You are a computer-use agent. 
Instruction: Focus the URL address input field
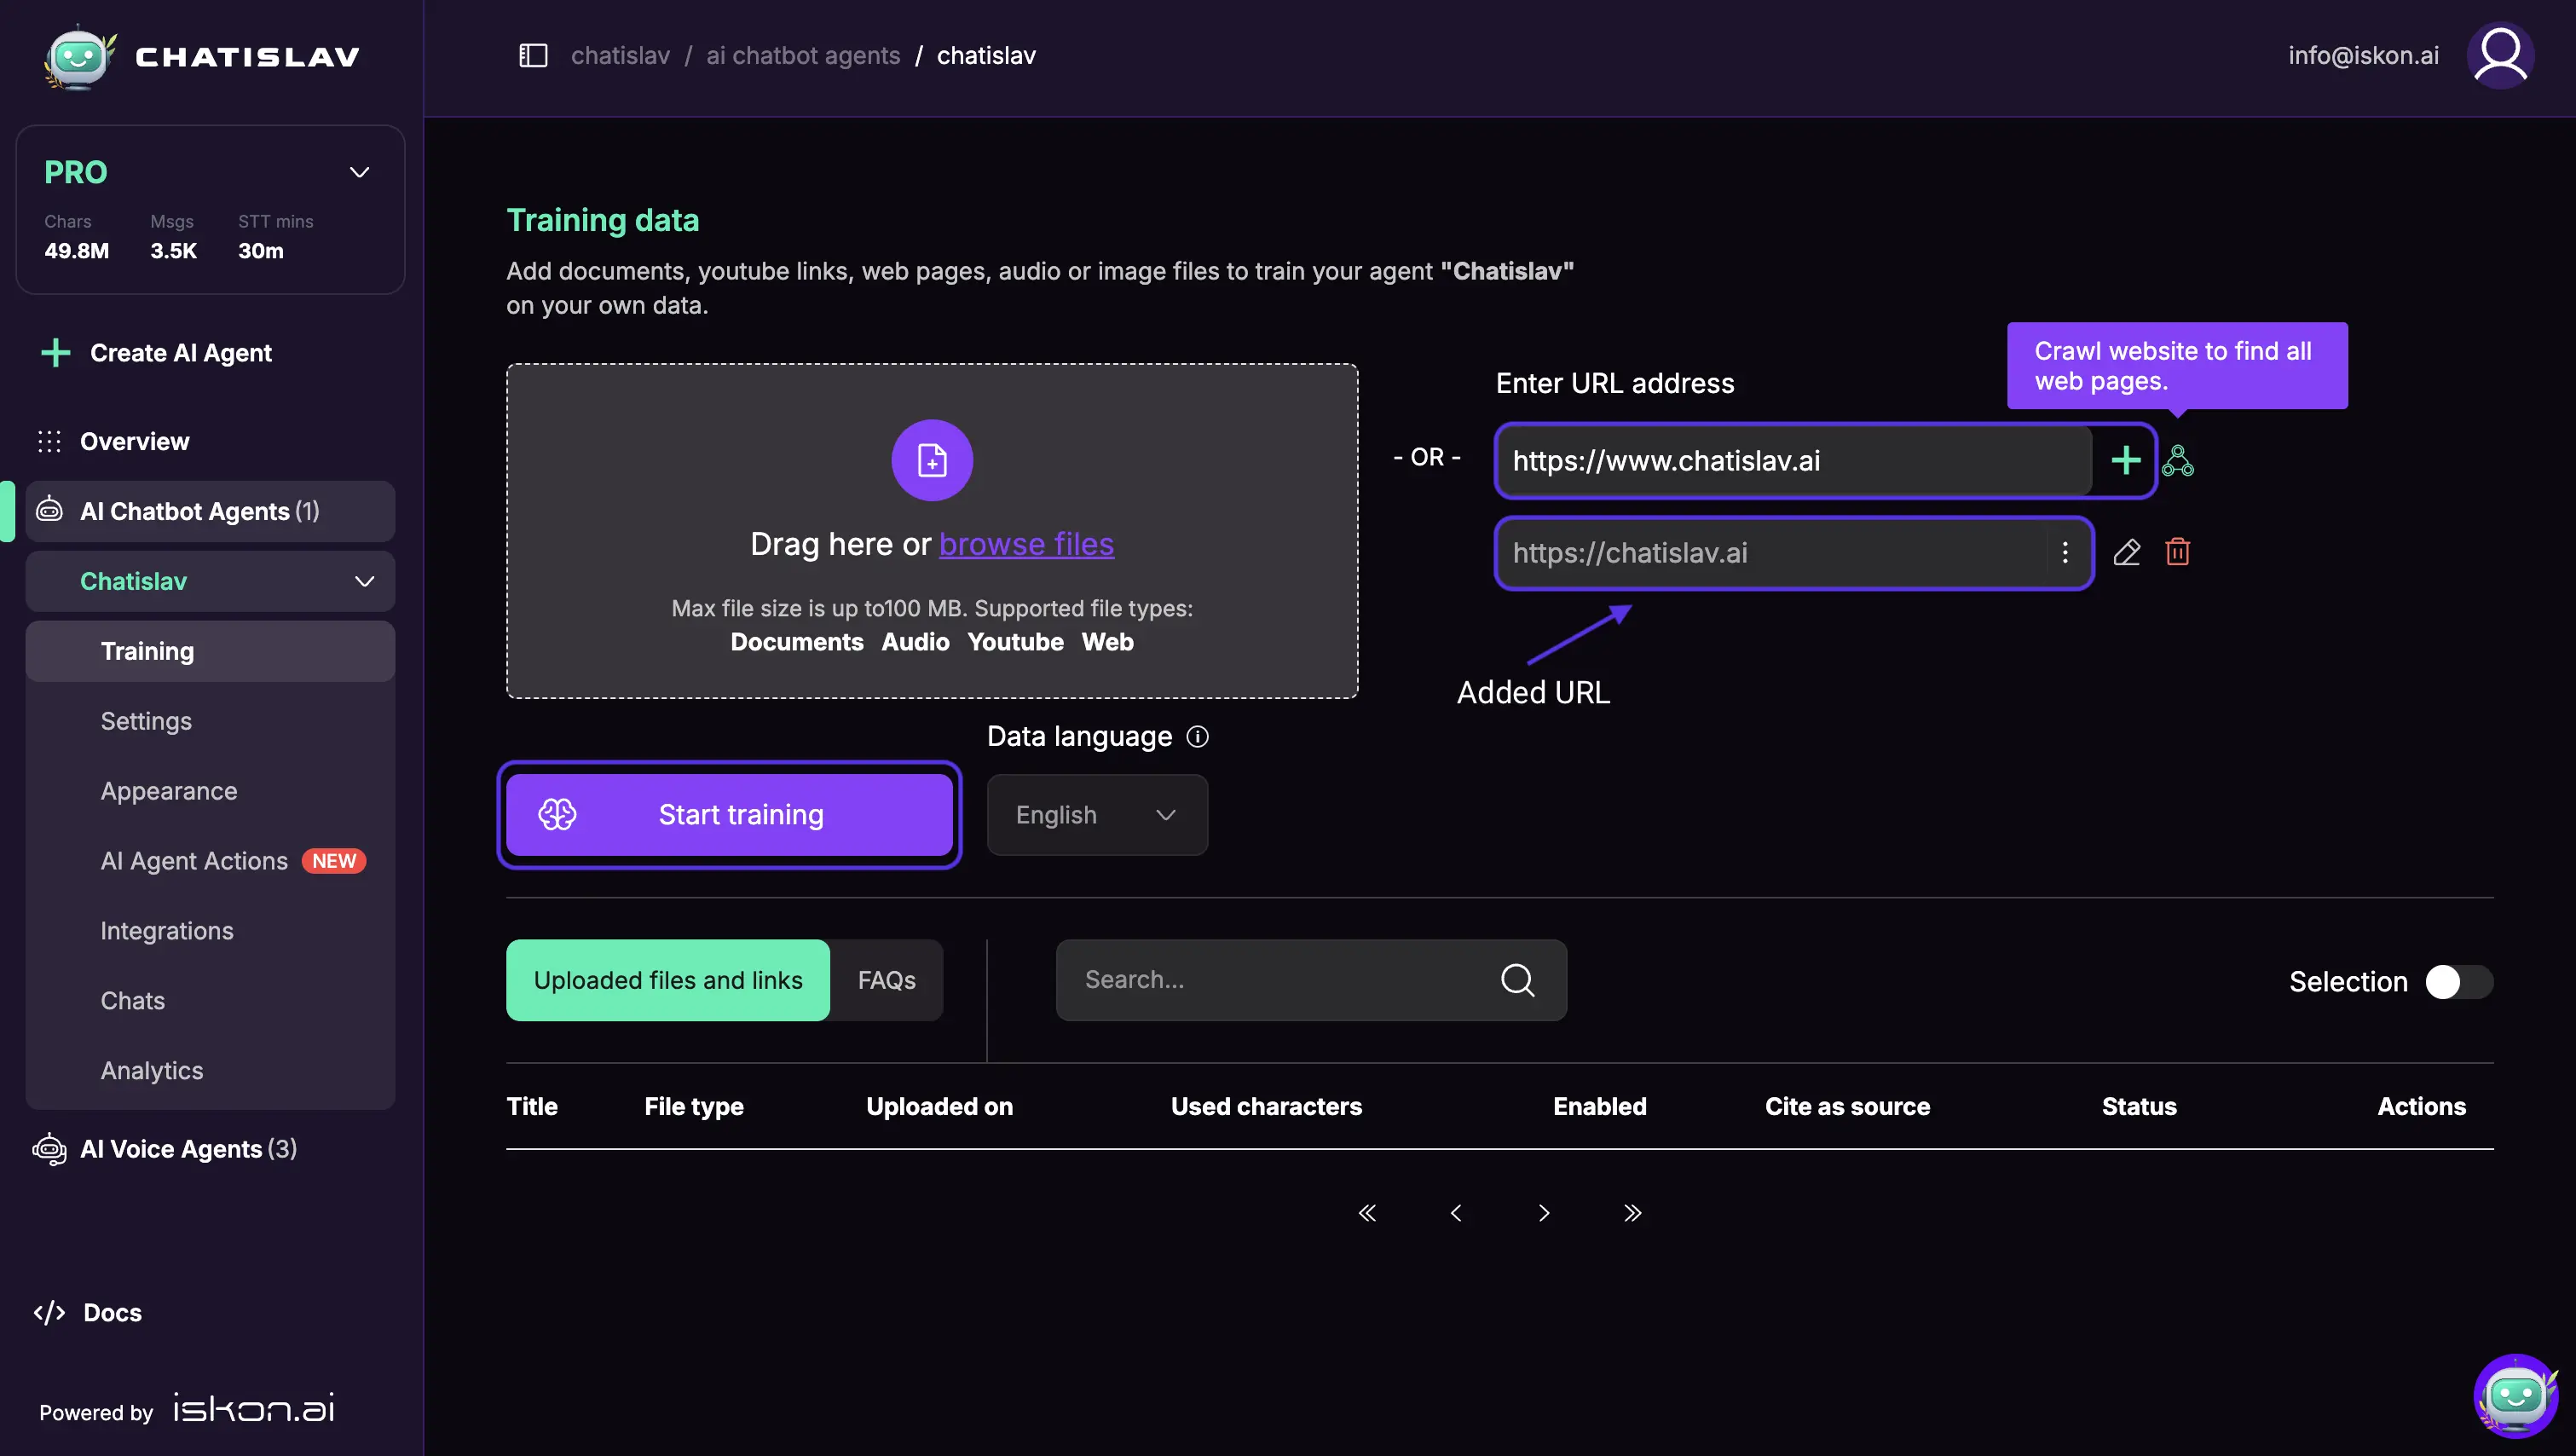click(1794, 460)
